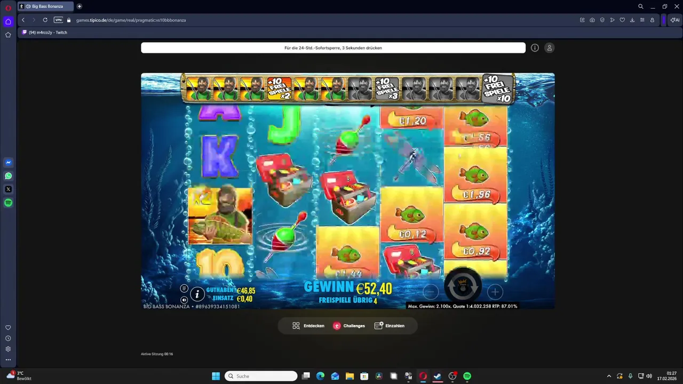683x384 pixels.
Task: Click the GEWINN €52,40 text
Action: pyautogui.click(x=348, y=289)
